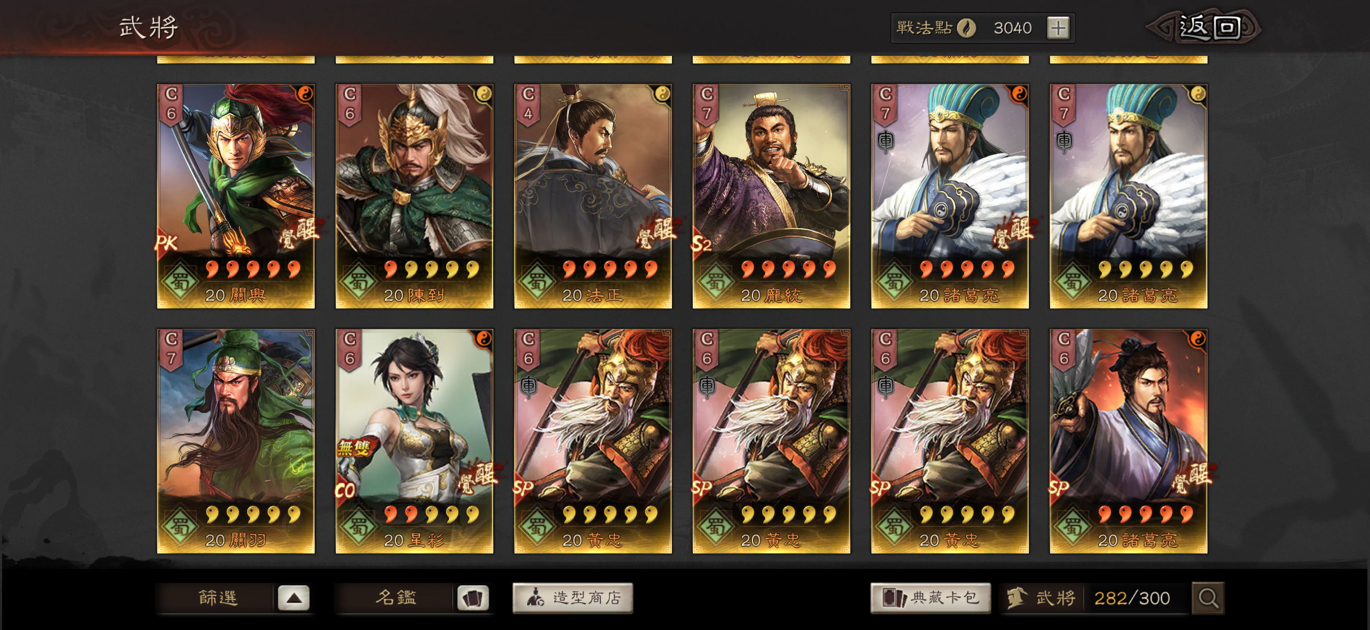Expand the 篩選 filter arrow

point(294,598)
